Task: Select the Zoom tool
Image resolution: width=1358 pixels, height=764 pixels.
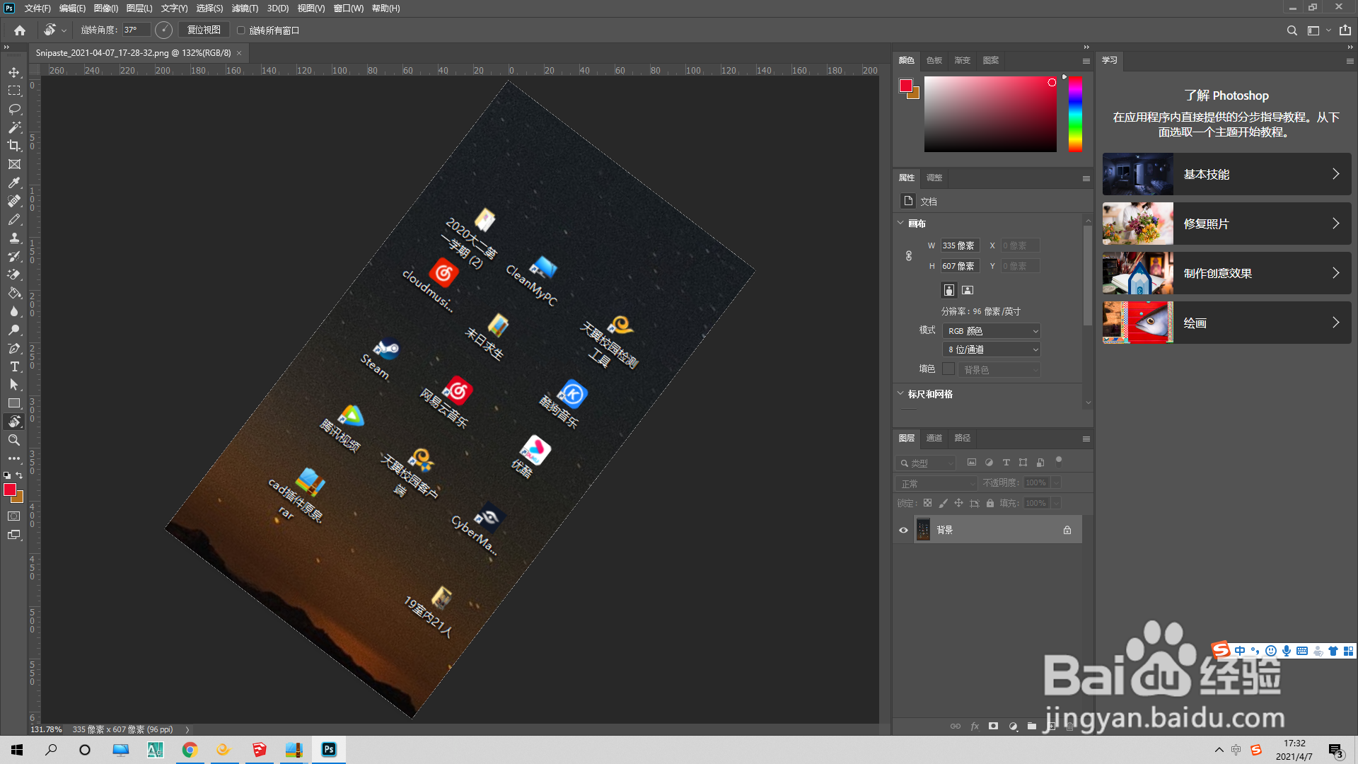Action: [14, 440]
